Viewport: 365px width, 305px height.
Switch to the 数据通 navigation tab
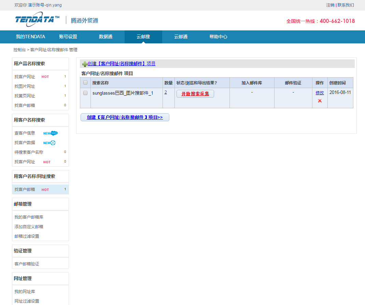click(106, 37)
